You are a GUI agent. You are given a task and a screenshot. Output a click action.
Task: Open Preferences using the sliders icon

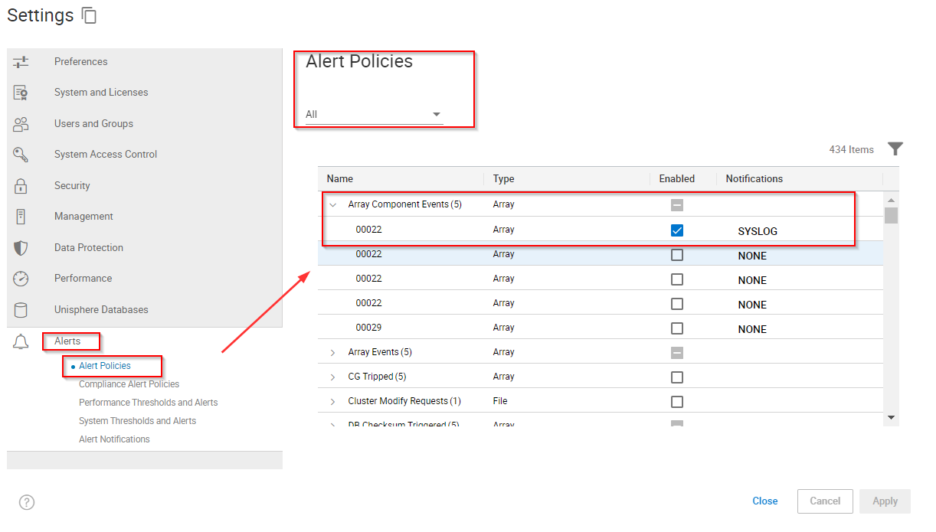21,61
